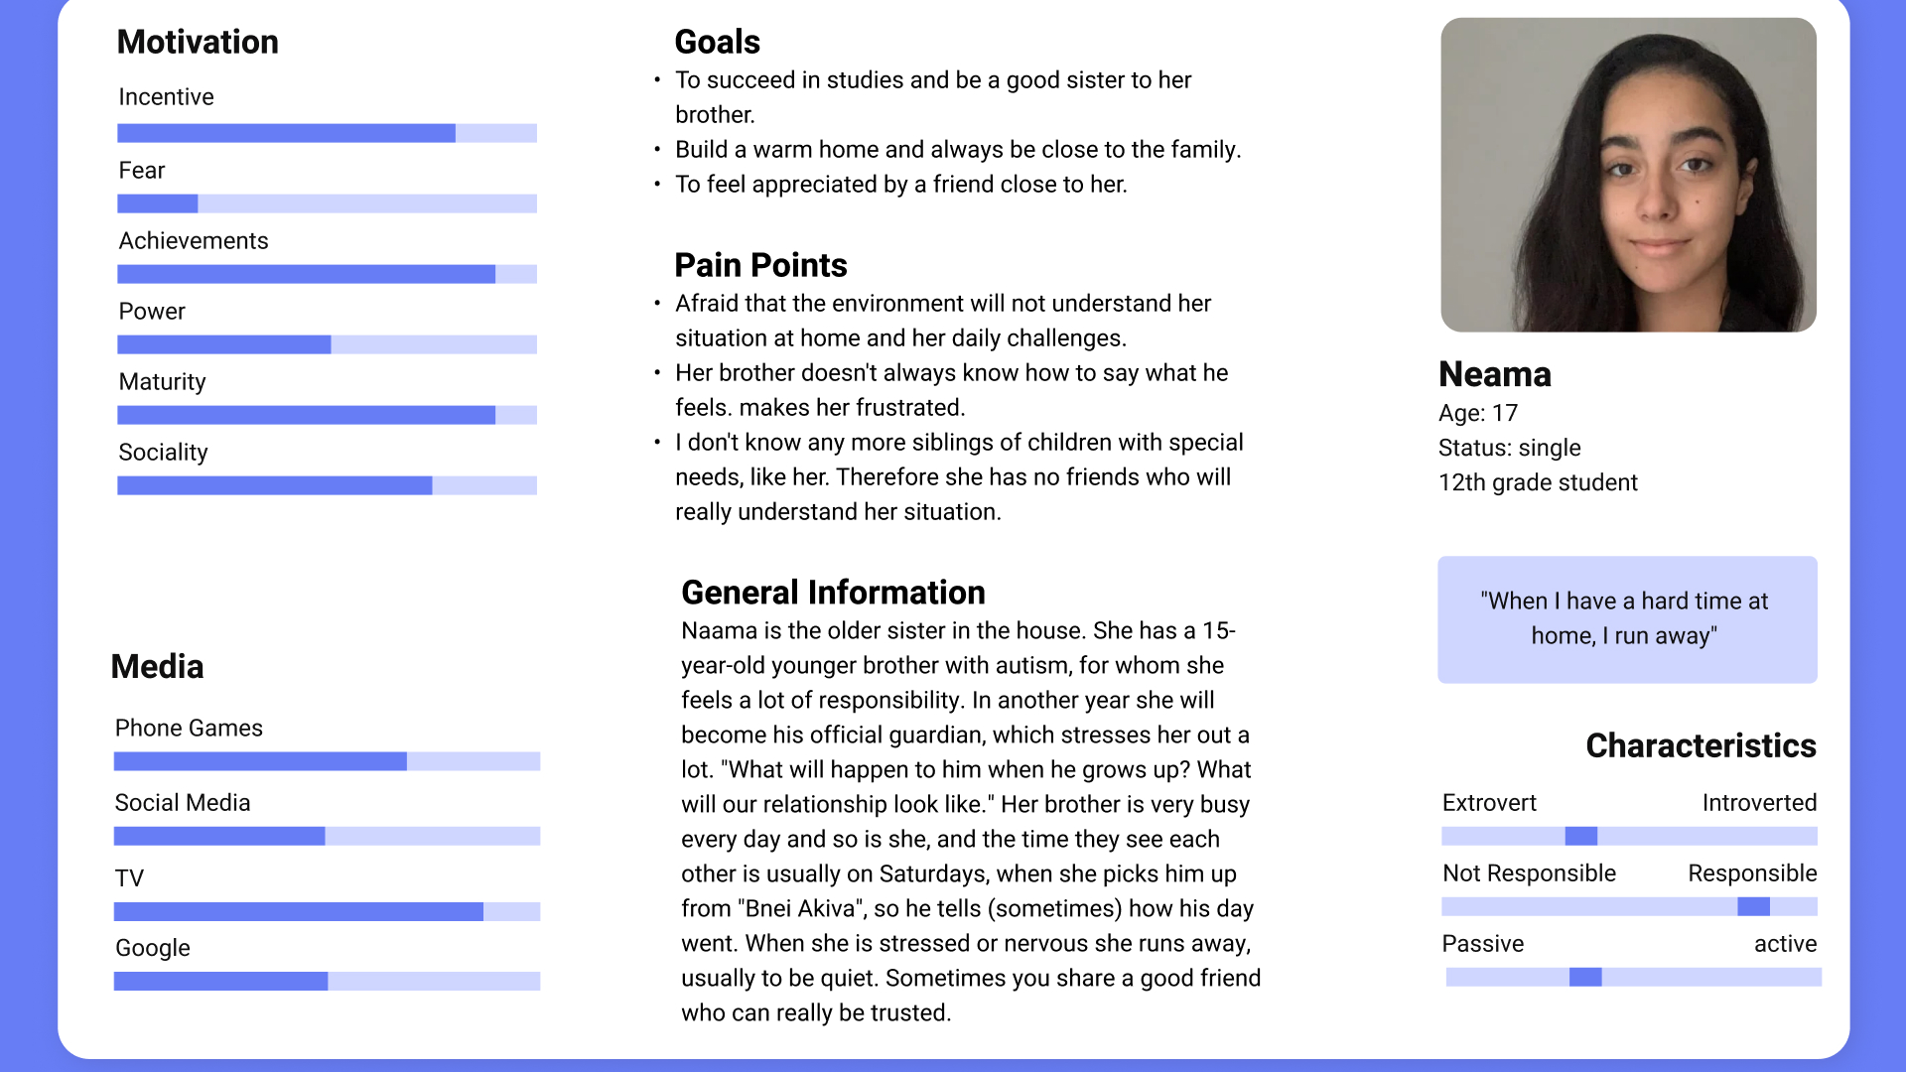Click the Google media bar
This screenshot has width=1906, height=1072.
click(x=327, y=981)
